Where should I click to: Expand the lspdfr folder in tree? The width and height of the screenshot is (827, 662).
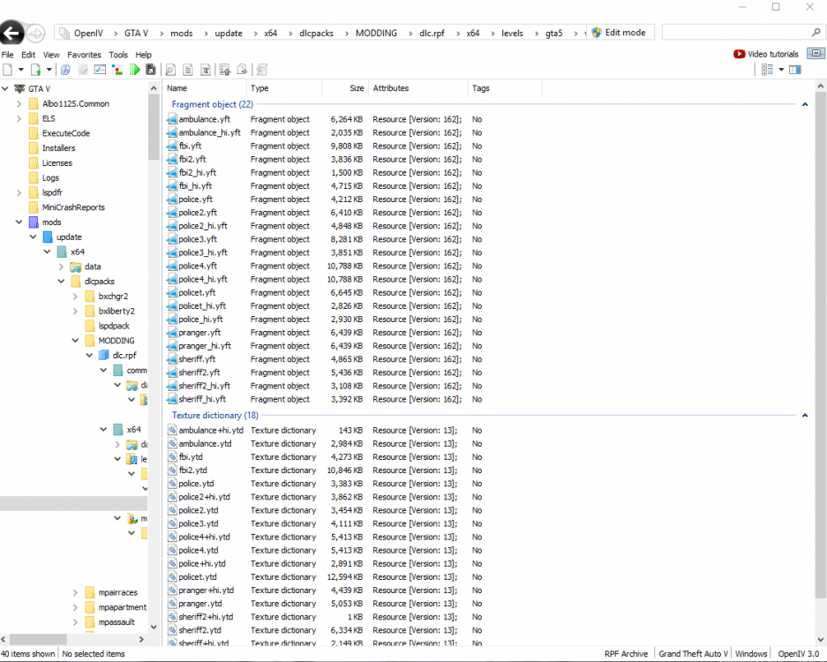pos(19,192)
